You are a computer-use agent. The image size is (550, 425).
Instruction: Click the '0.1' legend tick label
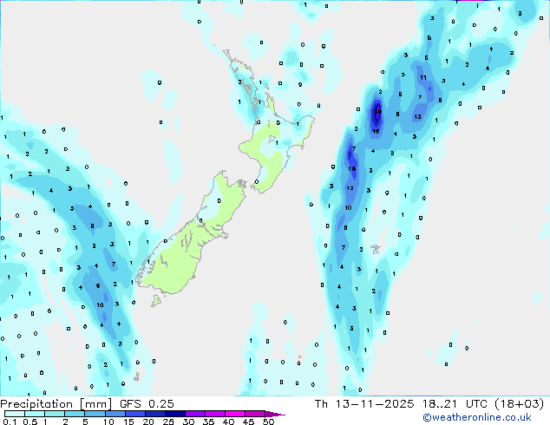(x=10, y=422)
